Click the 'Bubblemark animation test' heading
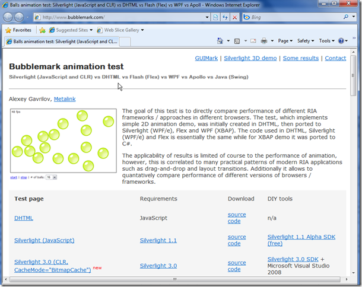362x287 pixels. pyautogui.click(x=66, y=66)
